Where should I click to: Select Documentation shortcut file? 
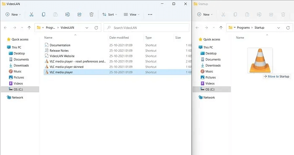(x=60, y=45)
